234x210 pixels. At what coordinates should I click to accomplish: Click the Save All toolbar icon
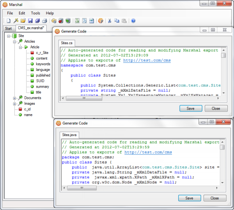(x=37, y=21)
